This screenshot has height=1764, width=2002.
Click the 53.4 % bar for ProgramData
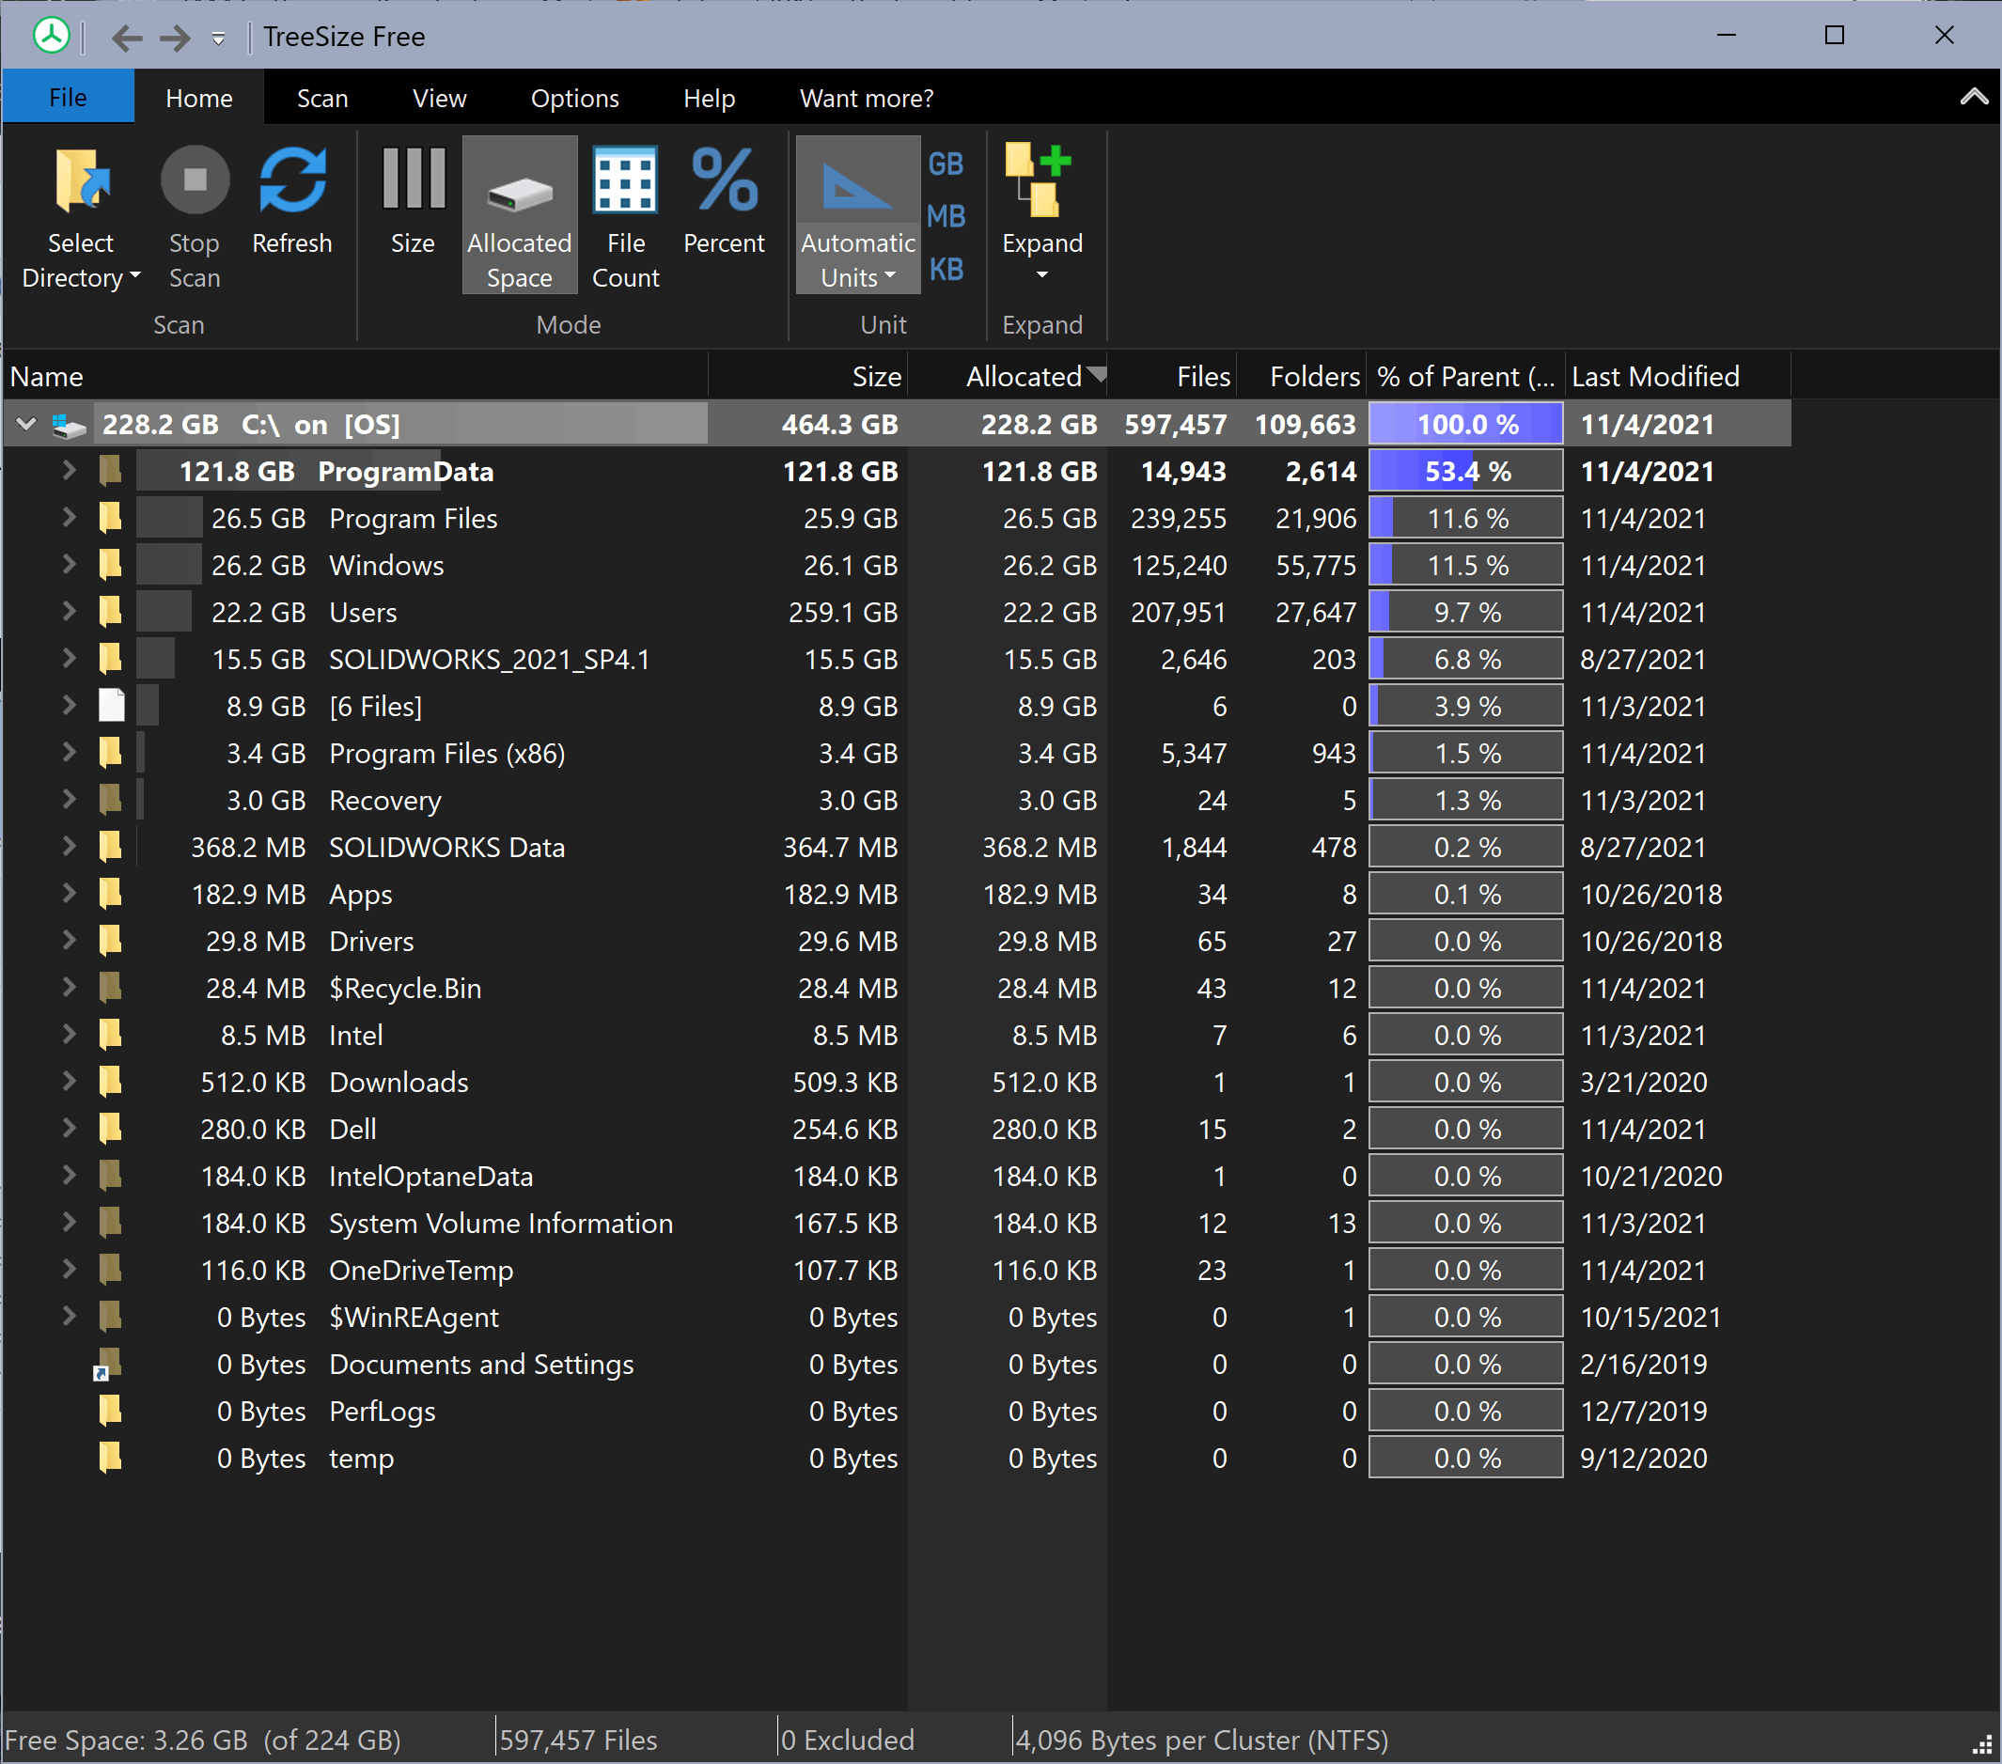[1465, 471]
